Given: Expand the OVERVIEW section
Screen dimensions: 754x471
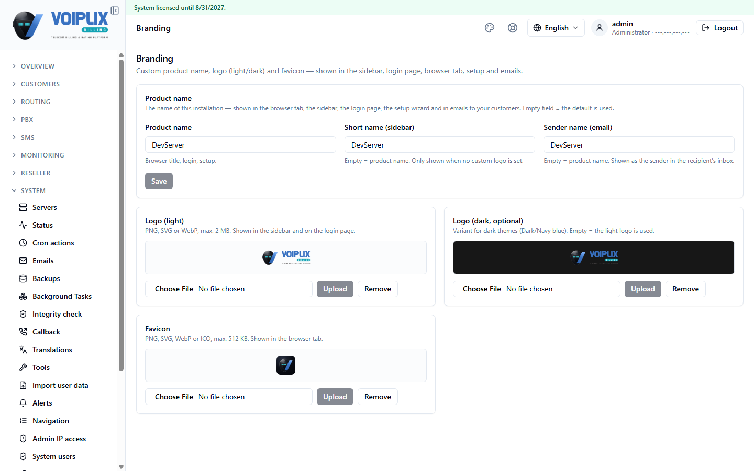Looking at the screenshot, I should (x=38, y=66).
